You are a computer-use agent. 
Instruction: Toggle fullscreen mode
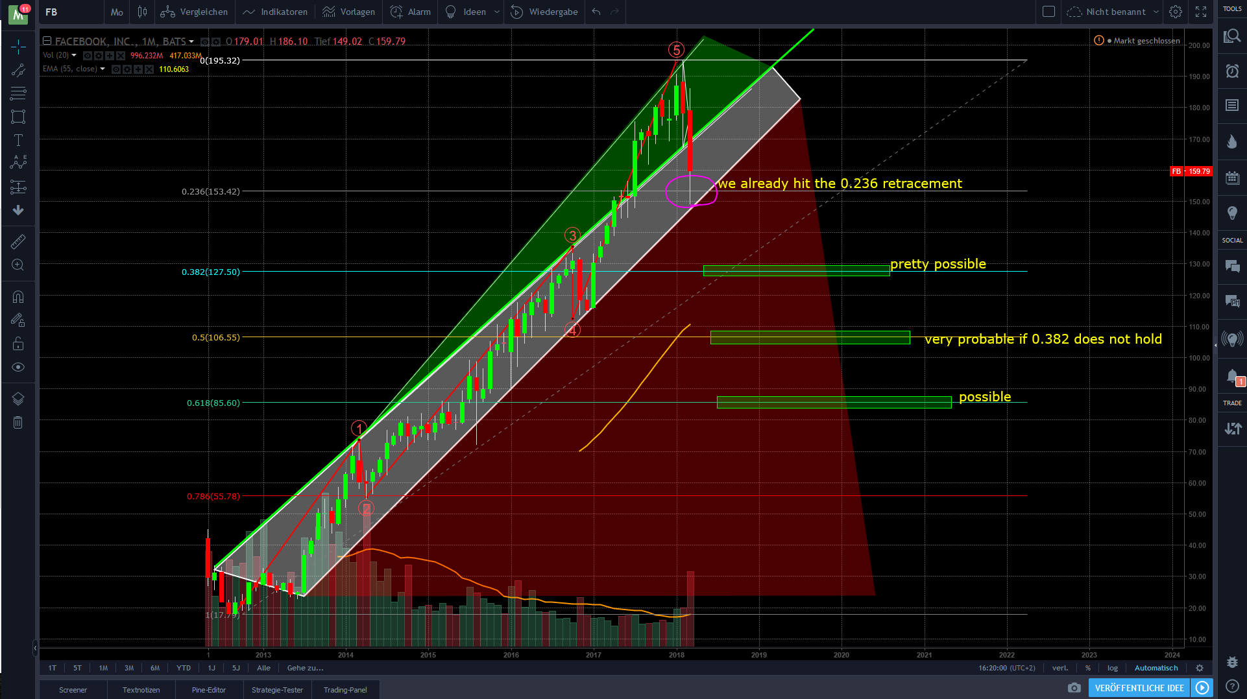coord(1201,12)
